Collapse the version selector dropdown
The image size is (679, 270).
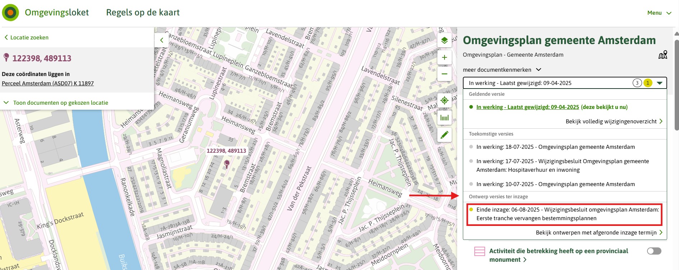[659, 83]
